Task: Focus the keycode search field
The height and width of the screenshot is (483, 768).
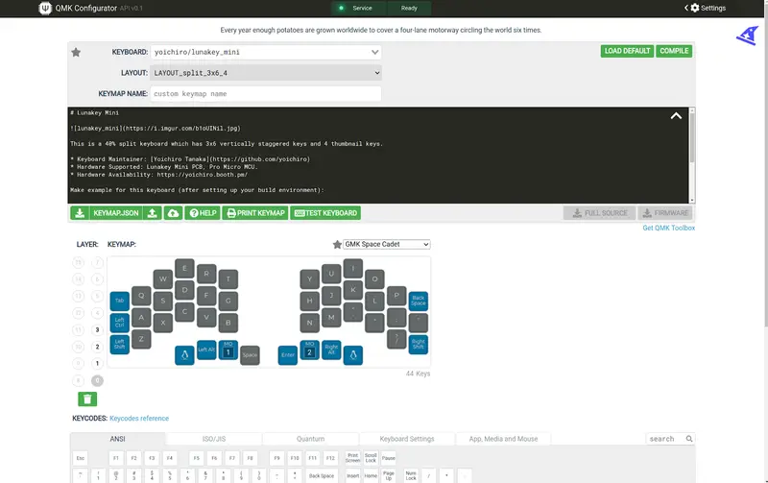Action: click(x=666, y=439)
